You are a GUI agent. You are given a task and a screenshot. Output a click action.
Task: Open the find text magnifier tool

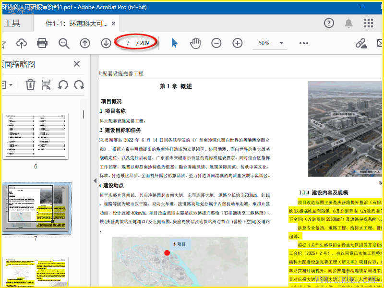64,43
